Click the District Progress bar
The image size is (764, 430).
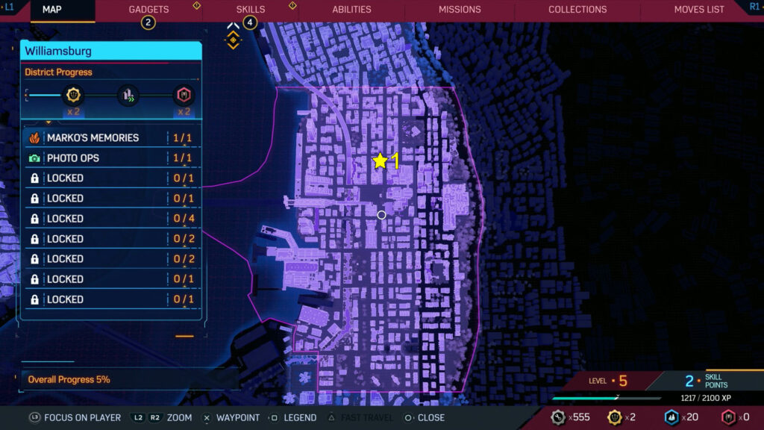coord(111,95)
